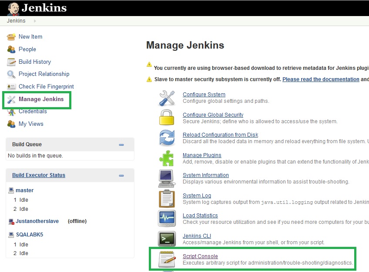Open the Script Console link
369x272 pixels.
[200, 256]
